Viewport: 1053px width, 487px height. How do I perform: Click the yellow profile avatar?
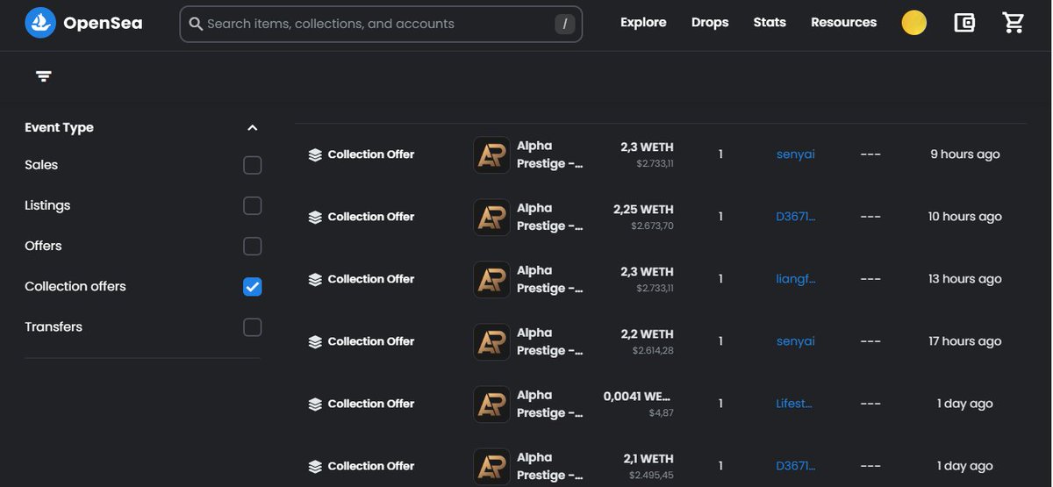[x=914, y=23]
